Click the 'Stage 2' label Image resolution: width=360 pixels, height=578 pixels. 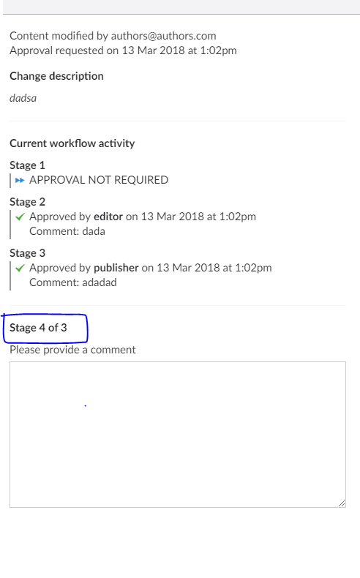27,202
